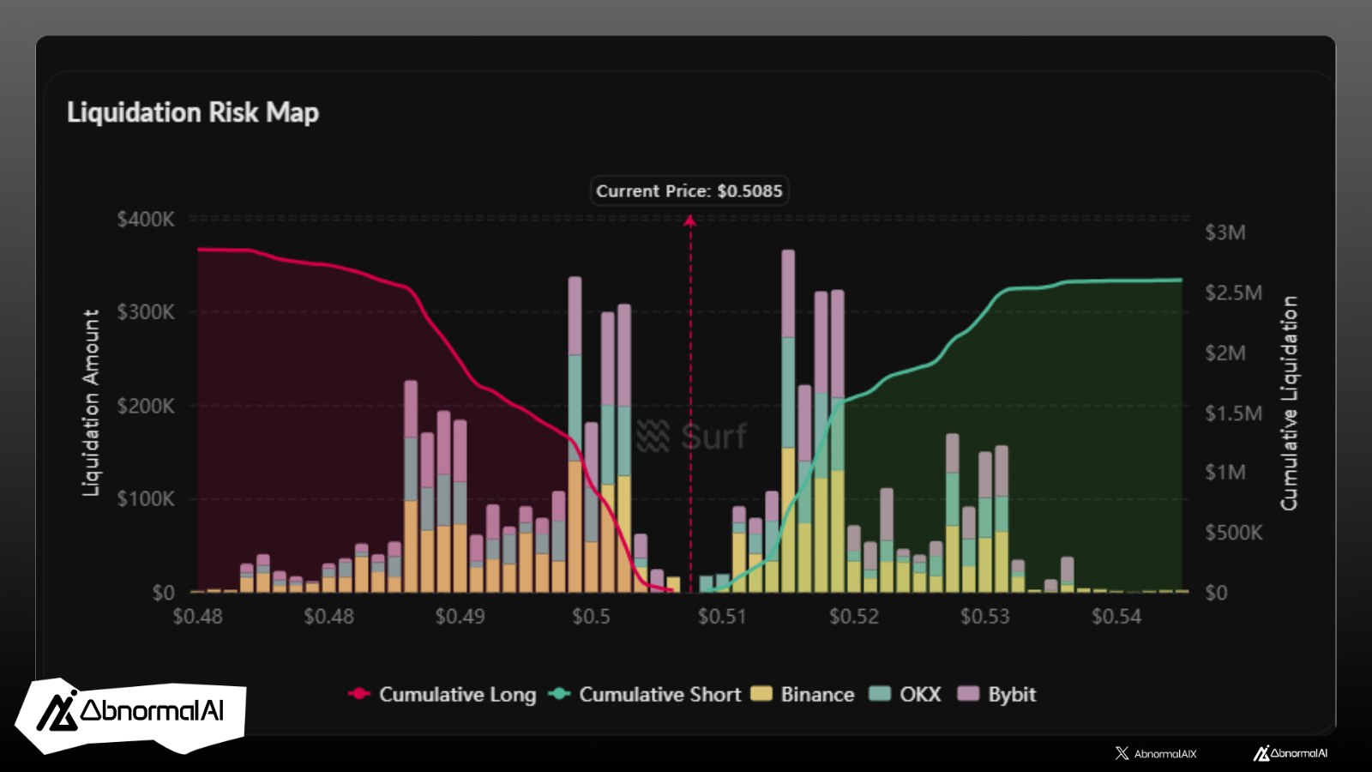Click the Binance yellow color swatch
1372x772 pixels.
(x=761, y=694)
